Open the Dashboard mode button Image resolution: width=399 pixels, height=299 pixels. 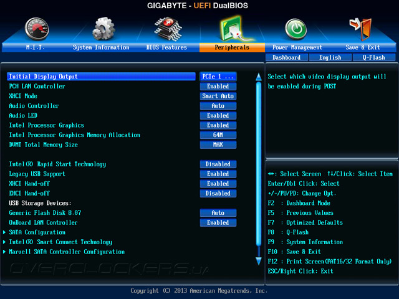pos(287,57)
